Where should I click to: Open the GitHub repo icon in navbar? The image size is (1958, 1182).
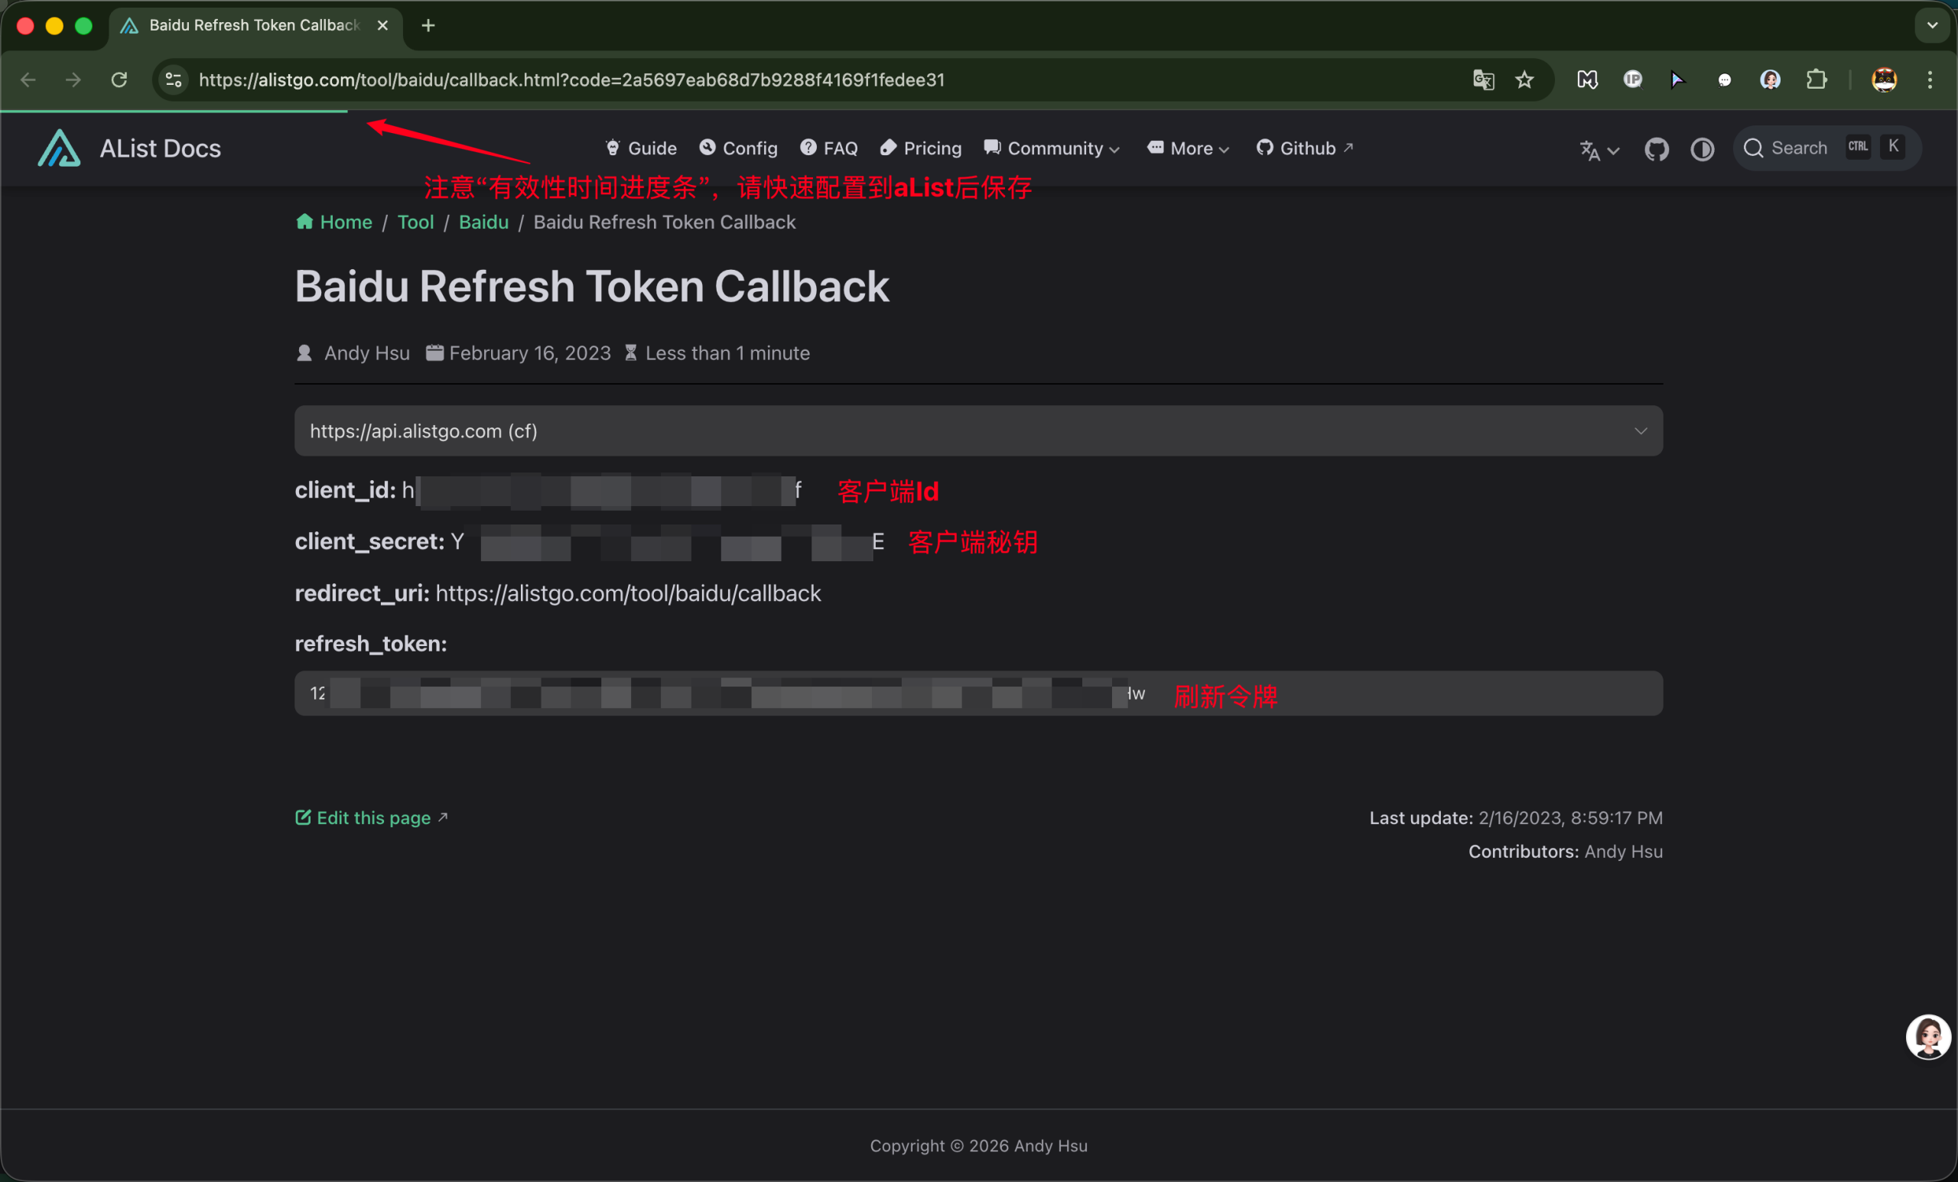[x=1656, y=148]
